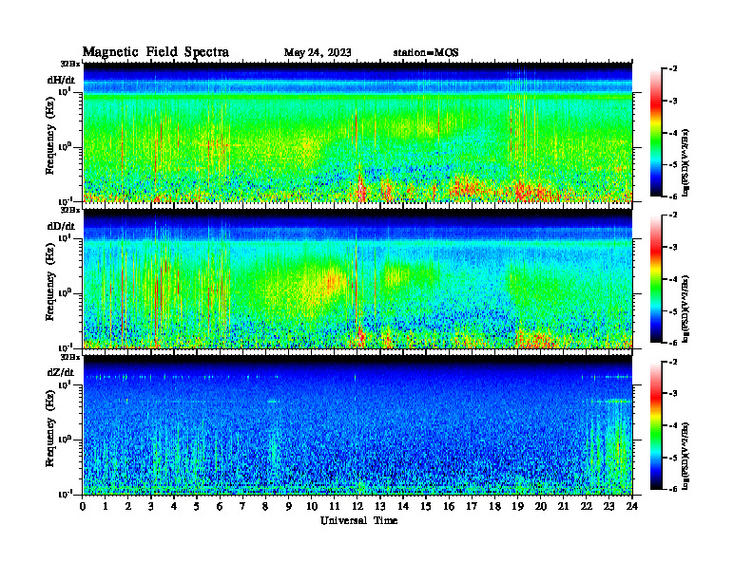Click the "Universal Time" axis title
Viewport: 753px width, 581px height.
pyautogui.click(x=358, y=520)
